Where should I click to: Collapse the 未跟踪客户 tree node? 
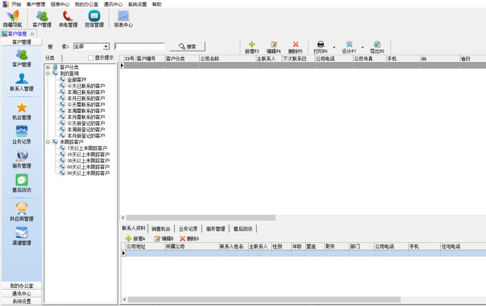[48, 142]
